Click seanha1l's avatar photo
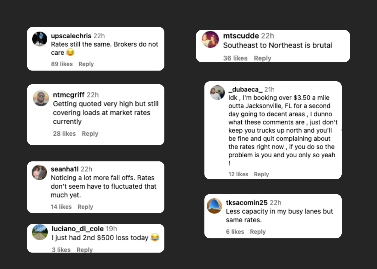Viewport: 377px width, 269px height. click(40, 172)
